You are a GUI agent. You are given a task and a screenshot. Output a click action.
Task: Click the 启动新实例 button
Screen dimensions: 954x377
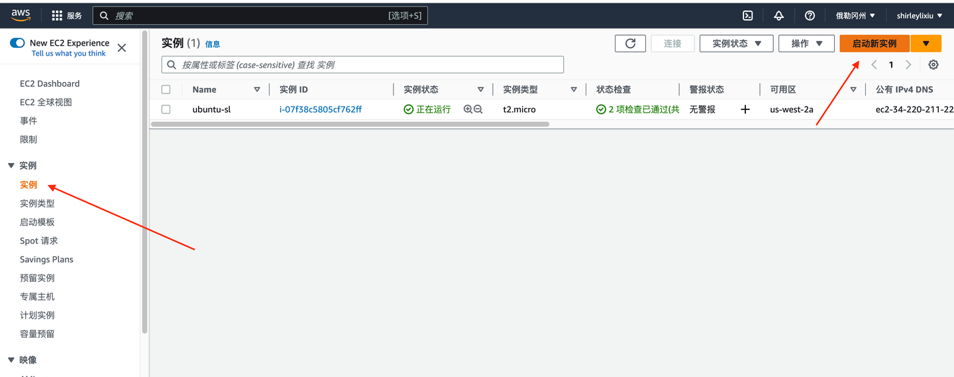874,44
